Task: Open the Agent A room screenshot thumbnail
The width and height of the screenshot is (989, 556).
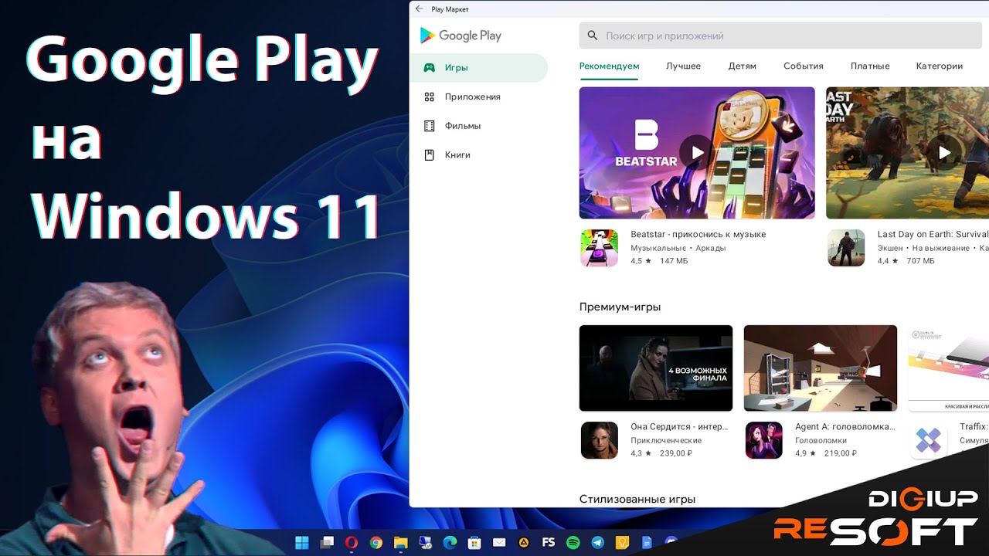Action: click(821, 368)
